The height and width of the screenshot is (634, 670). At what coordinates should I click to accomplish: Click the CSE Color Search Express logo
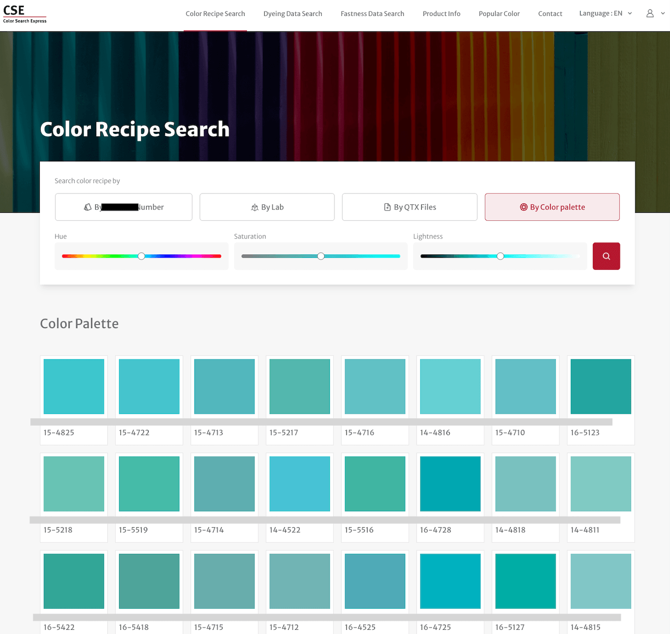click(24, 14)
